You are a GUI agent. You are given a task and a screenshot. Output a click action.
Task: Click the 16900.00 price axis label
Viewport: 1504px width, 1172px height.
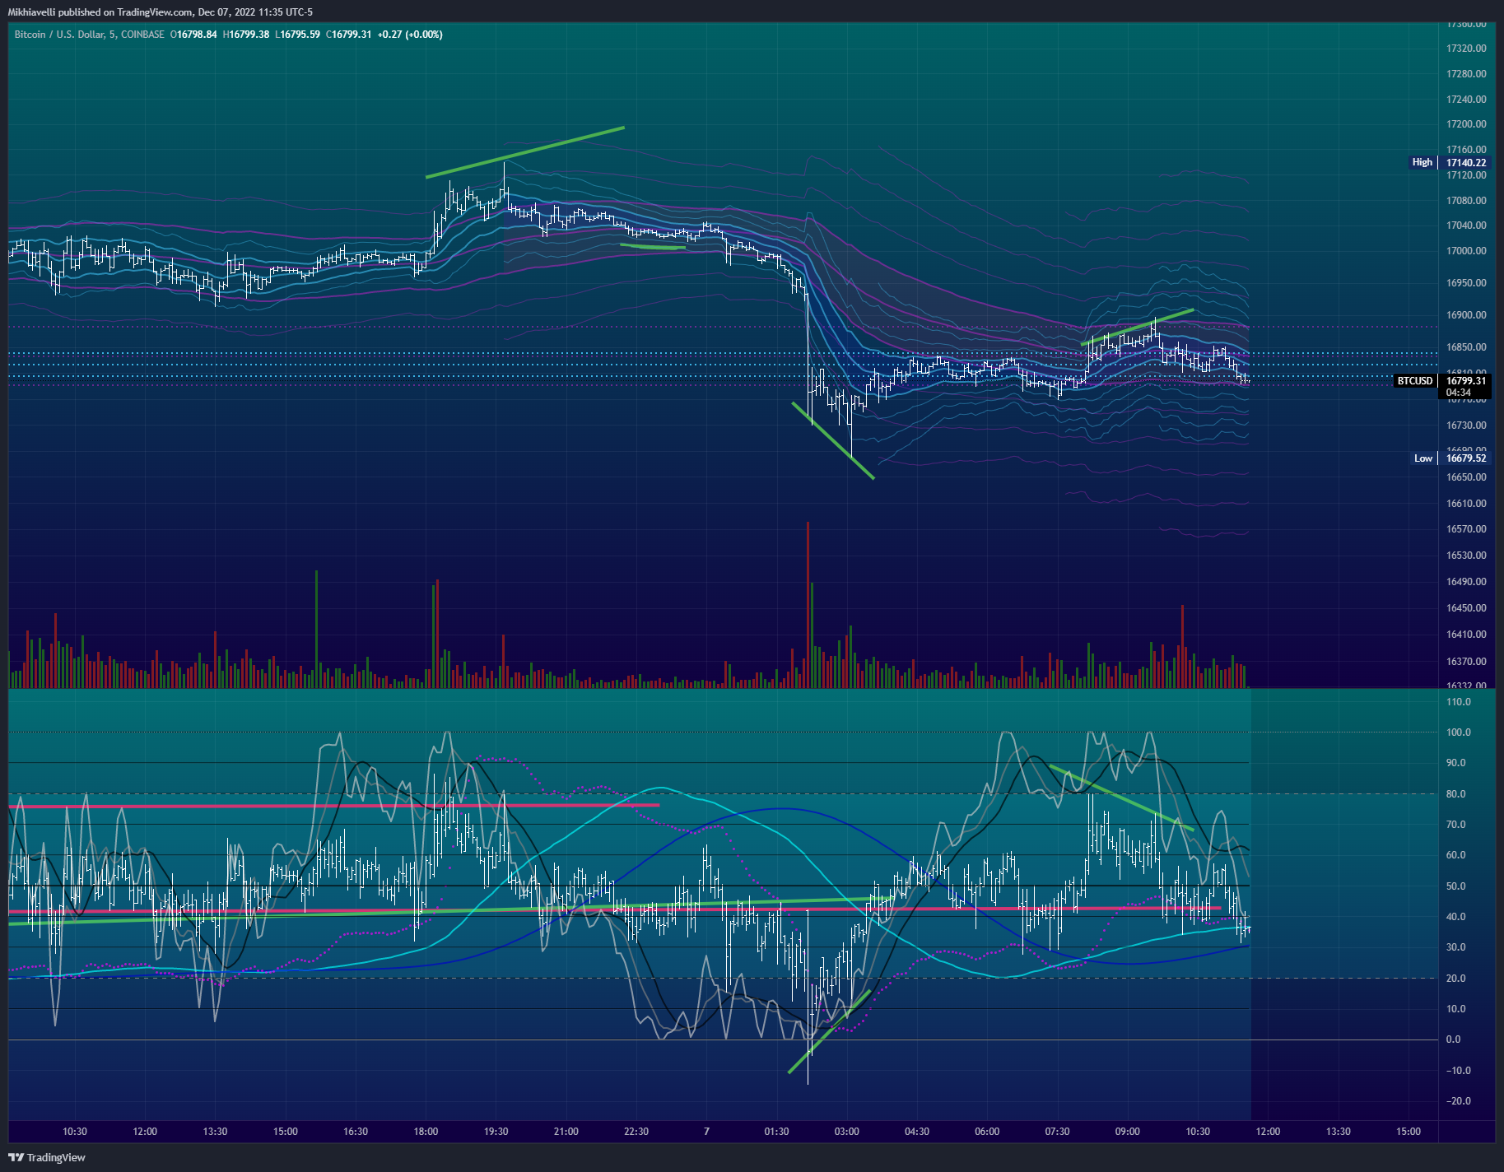coord(1466,315)
